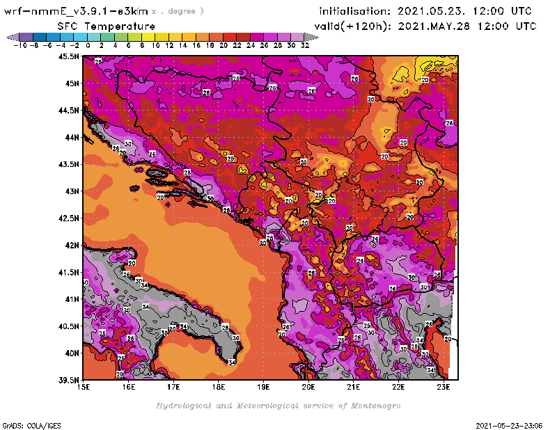The image size is (557, 430).
Task: Click the 44N latitude axis label
Action: coord(72,137)
